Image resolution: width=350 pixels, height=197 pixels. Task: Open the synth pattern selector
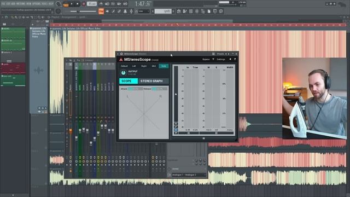163,11
